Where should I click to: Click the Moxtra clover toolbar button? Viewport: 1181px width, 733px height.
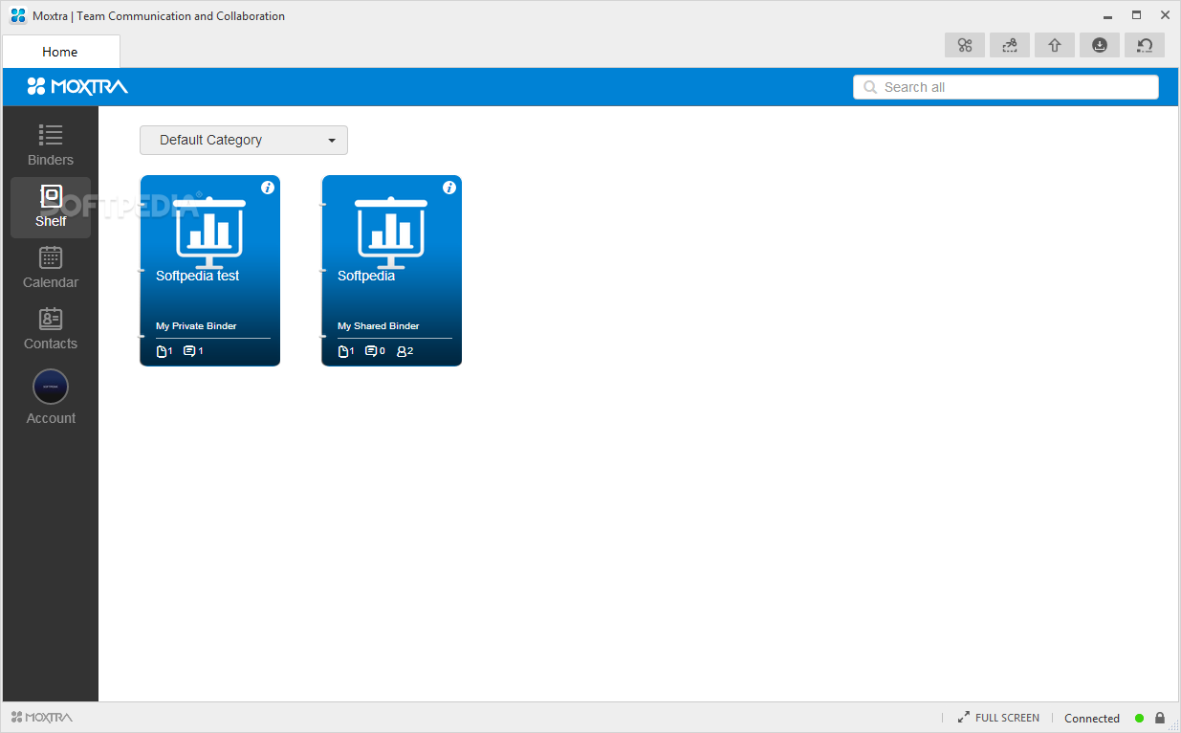click(965, 45)
